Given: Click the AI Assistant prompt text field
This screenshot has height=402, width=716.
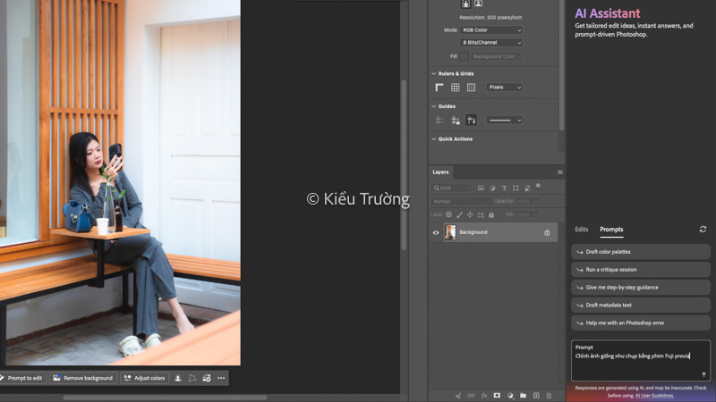Looking at the screenshot, I should pyautogui.click(x=641, y=360).
